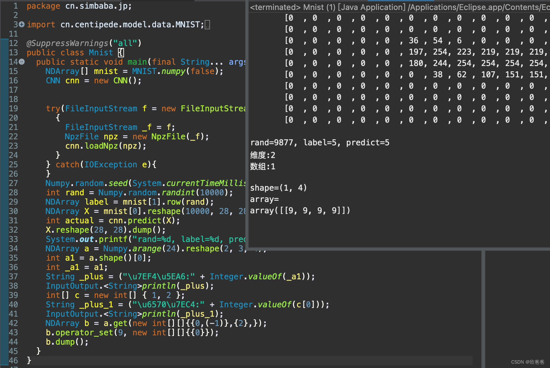Click the System.out.printf line

click(146, 239)
